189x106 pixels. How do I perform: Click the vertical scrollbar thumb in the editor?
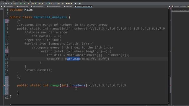[x=170, y=85]
